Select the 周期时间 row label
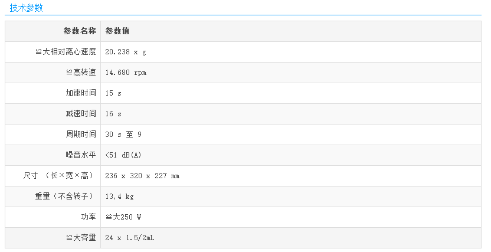 (81, 135)
